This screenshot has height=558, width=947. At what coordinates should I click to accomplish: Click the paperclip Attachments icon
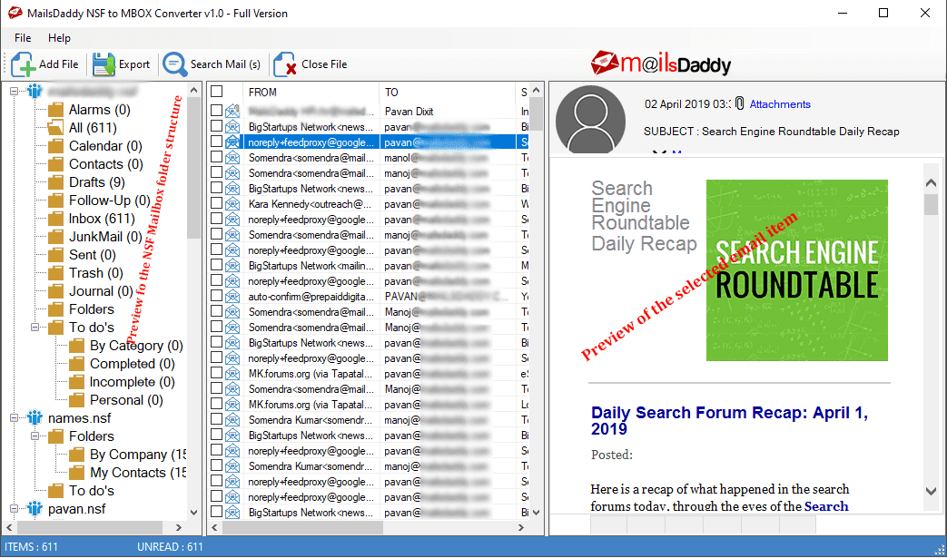(739, 103)
